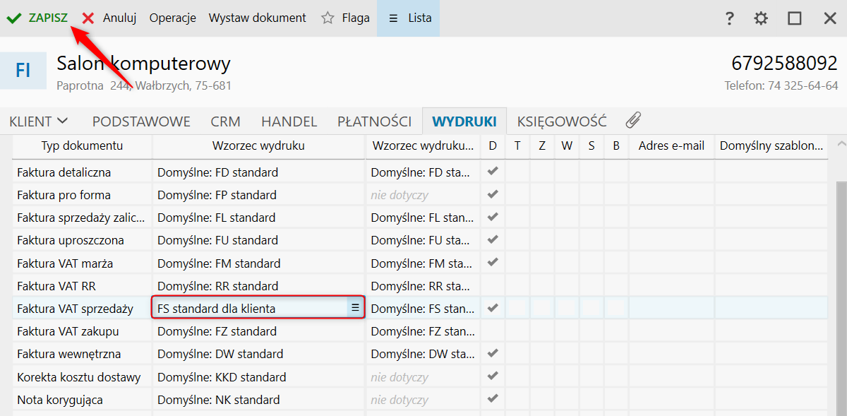Click the 'Domyślne: RR standard' template cell
Image resolution: width=847 pixels, height=416 pixels.
point(259,285)
